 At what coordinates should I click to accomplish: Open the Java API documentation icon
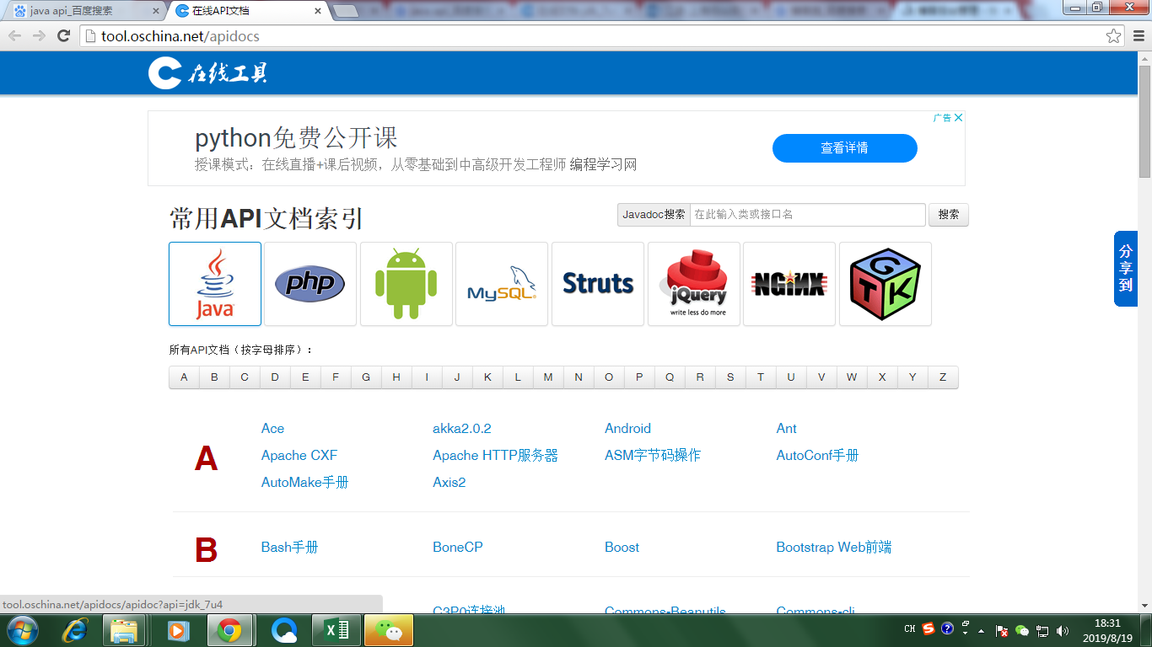(x=215, y=284)
